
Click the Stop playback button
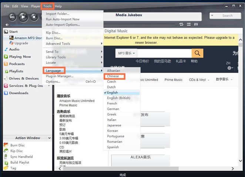click(34, 17)
